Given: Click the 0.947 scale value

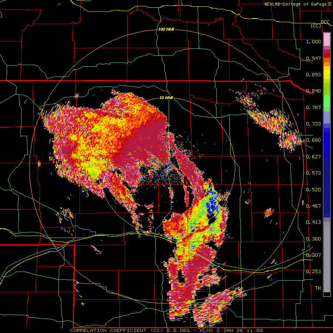Looking at the screenshot, I should pyautogui.click(x=313, y=58).
